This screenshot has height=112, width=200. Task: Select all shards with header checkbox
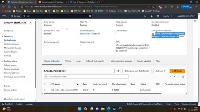click(45, 84)
